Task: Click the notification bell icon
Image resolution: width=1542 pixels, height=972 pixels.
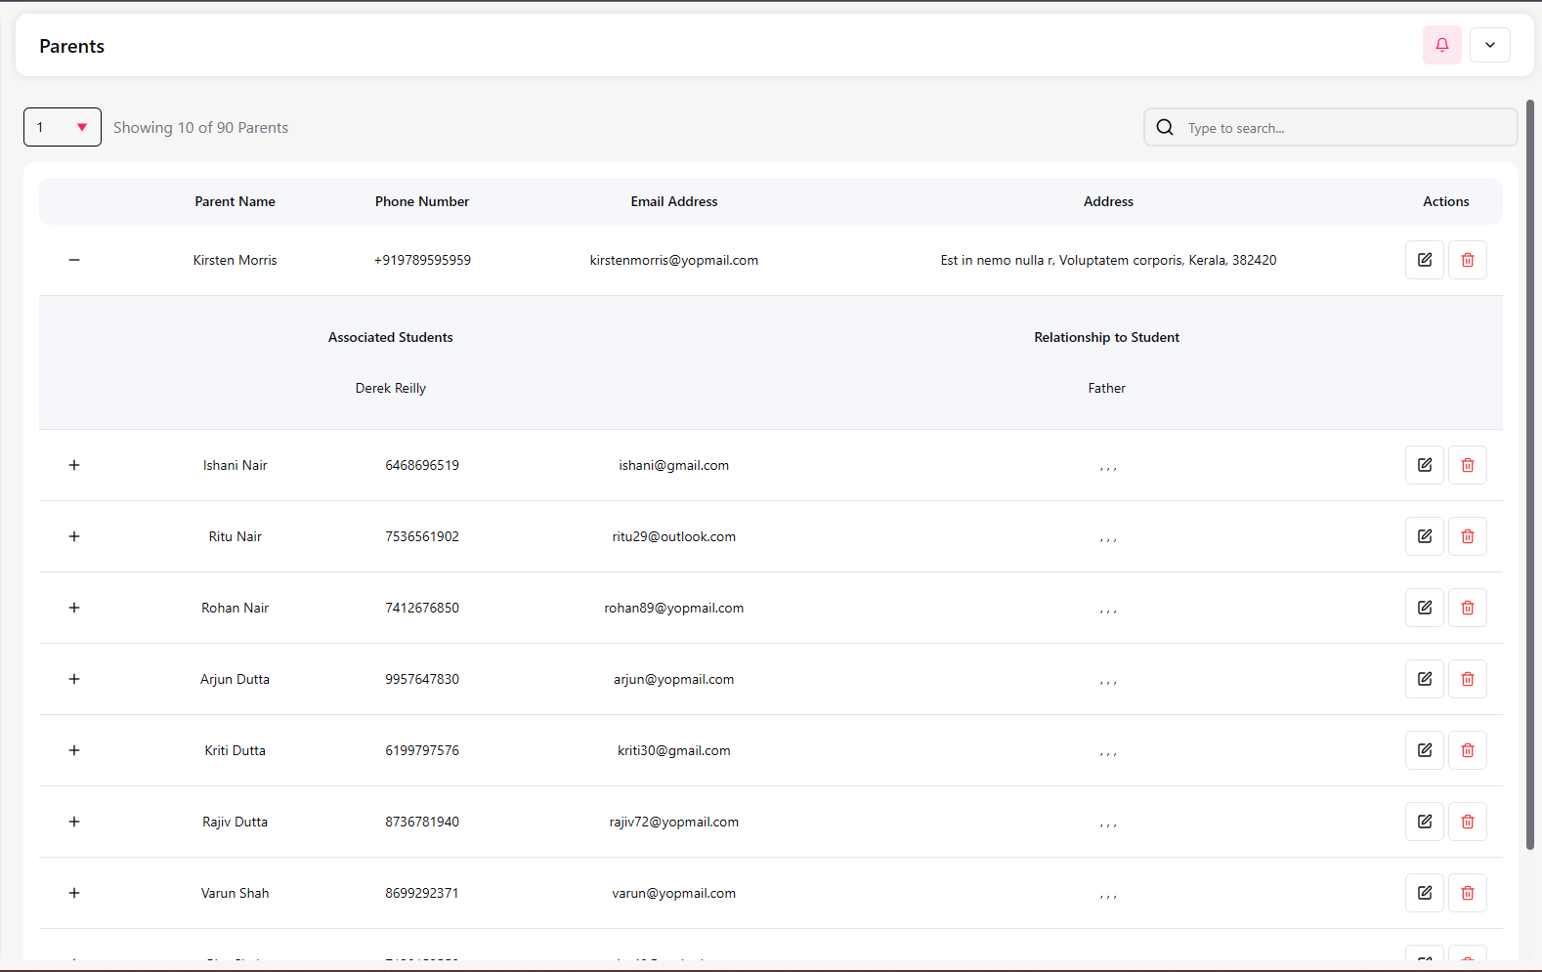Action: pyautogui.click(x=1441, y=45)
